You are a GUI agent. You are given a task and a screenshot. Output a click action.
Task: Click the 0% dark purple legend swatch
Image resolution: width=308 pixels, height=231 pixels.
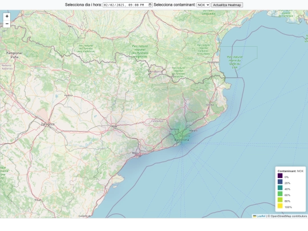pos(280,176)
